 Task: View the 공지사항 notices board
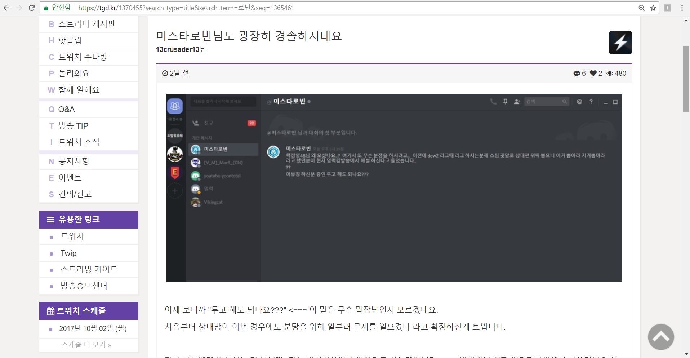tap(89, 162)
